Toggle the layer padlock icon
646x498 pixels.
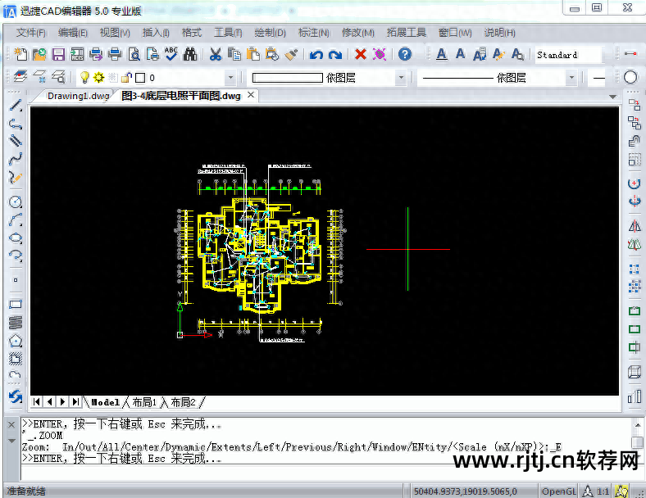126,77
